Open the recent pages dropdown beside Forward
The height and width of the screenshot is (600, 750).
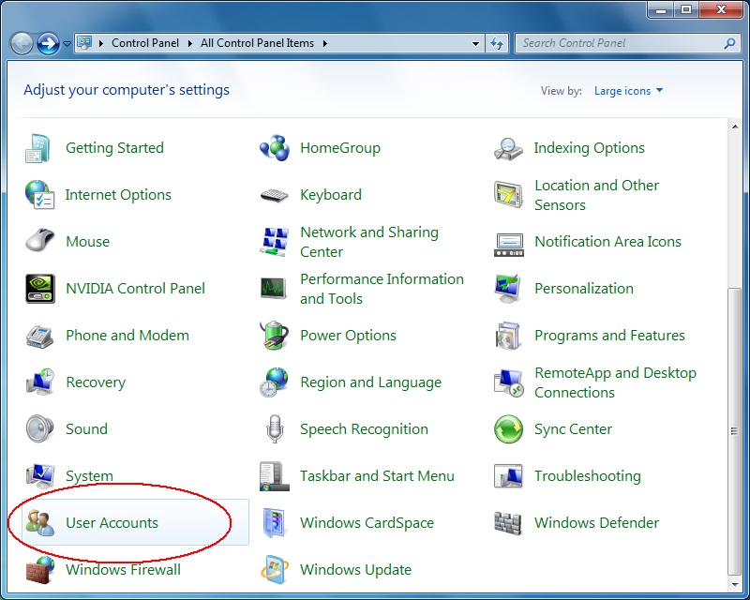pos(67,44)
